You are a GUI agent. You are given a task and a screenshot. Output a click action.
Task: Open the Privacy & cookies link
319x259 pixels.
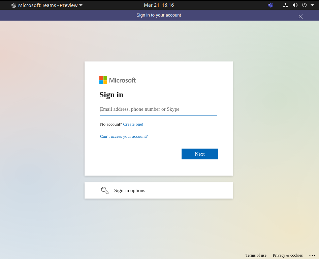(x=288, y=255)
